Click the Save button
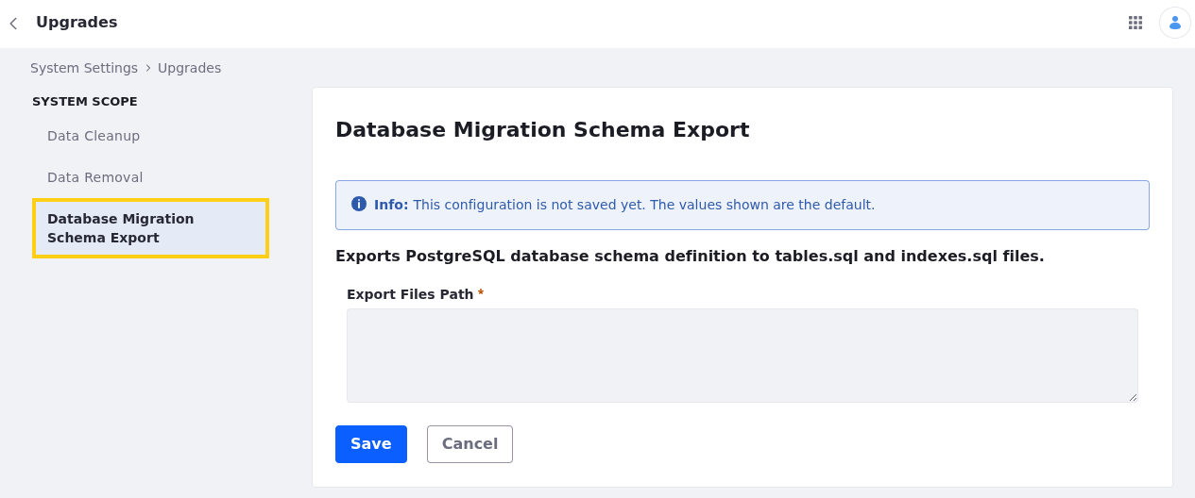 click(x=371, y=444)
